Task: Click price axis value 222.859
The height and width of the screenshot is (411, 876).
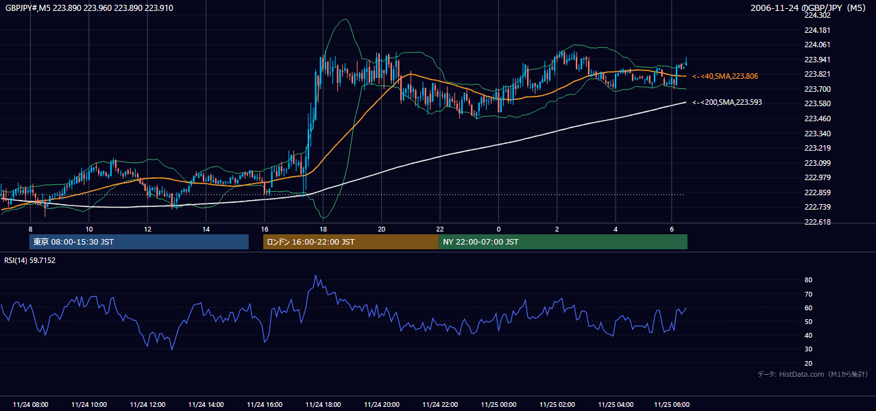Action: click(x=817, y=192)
